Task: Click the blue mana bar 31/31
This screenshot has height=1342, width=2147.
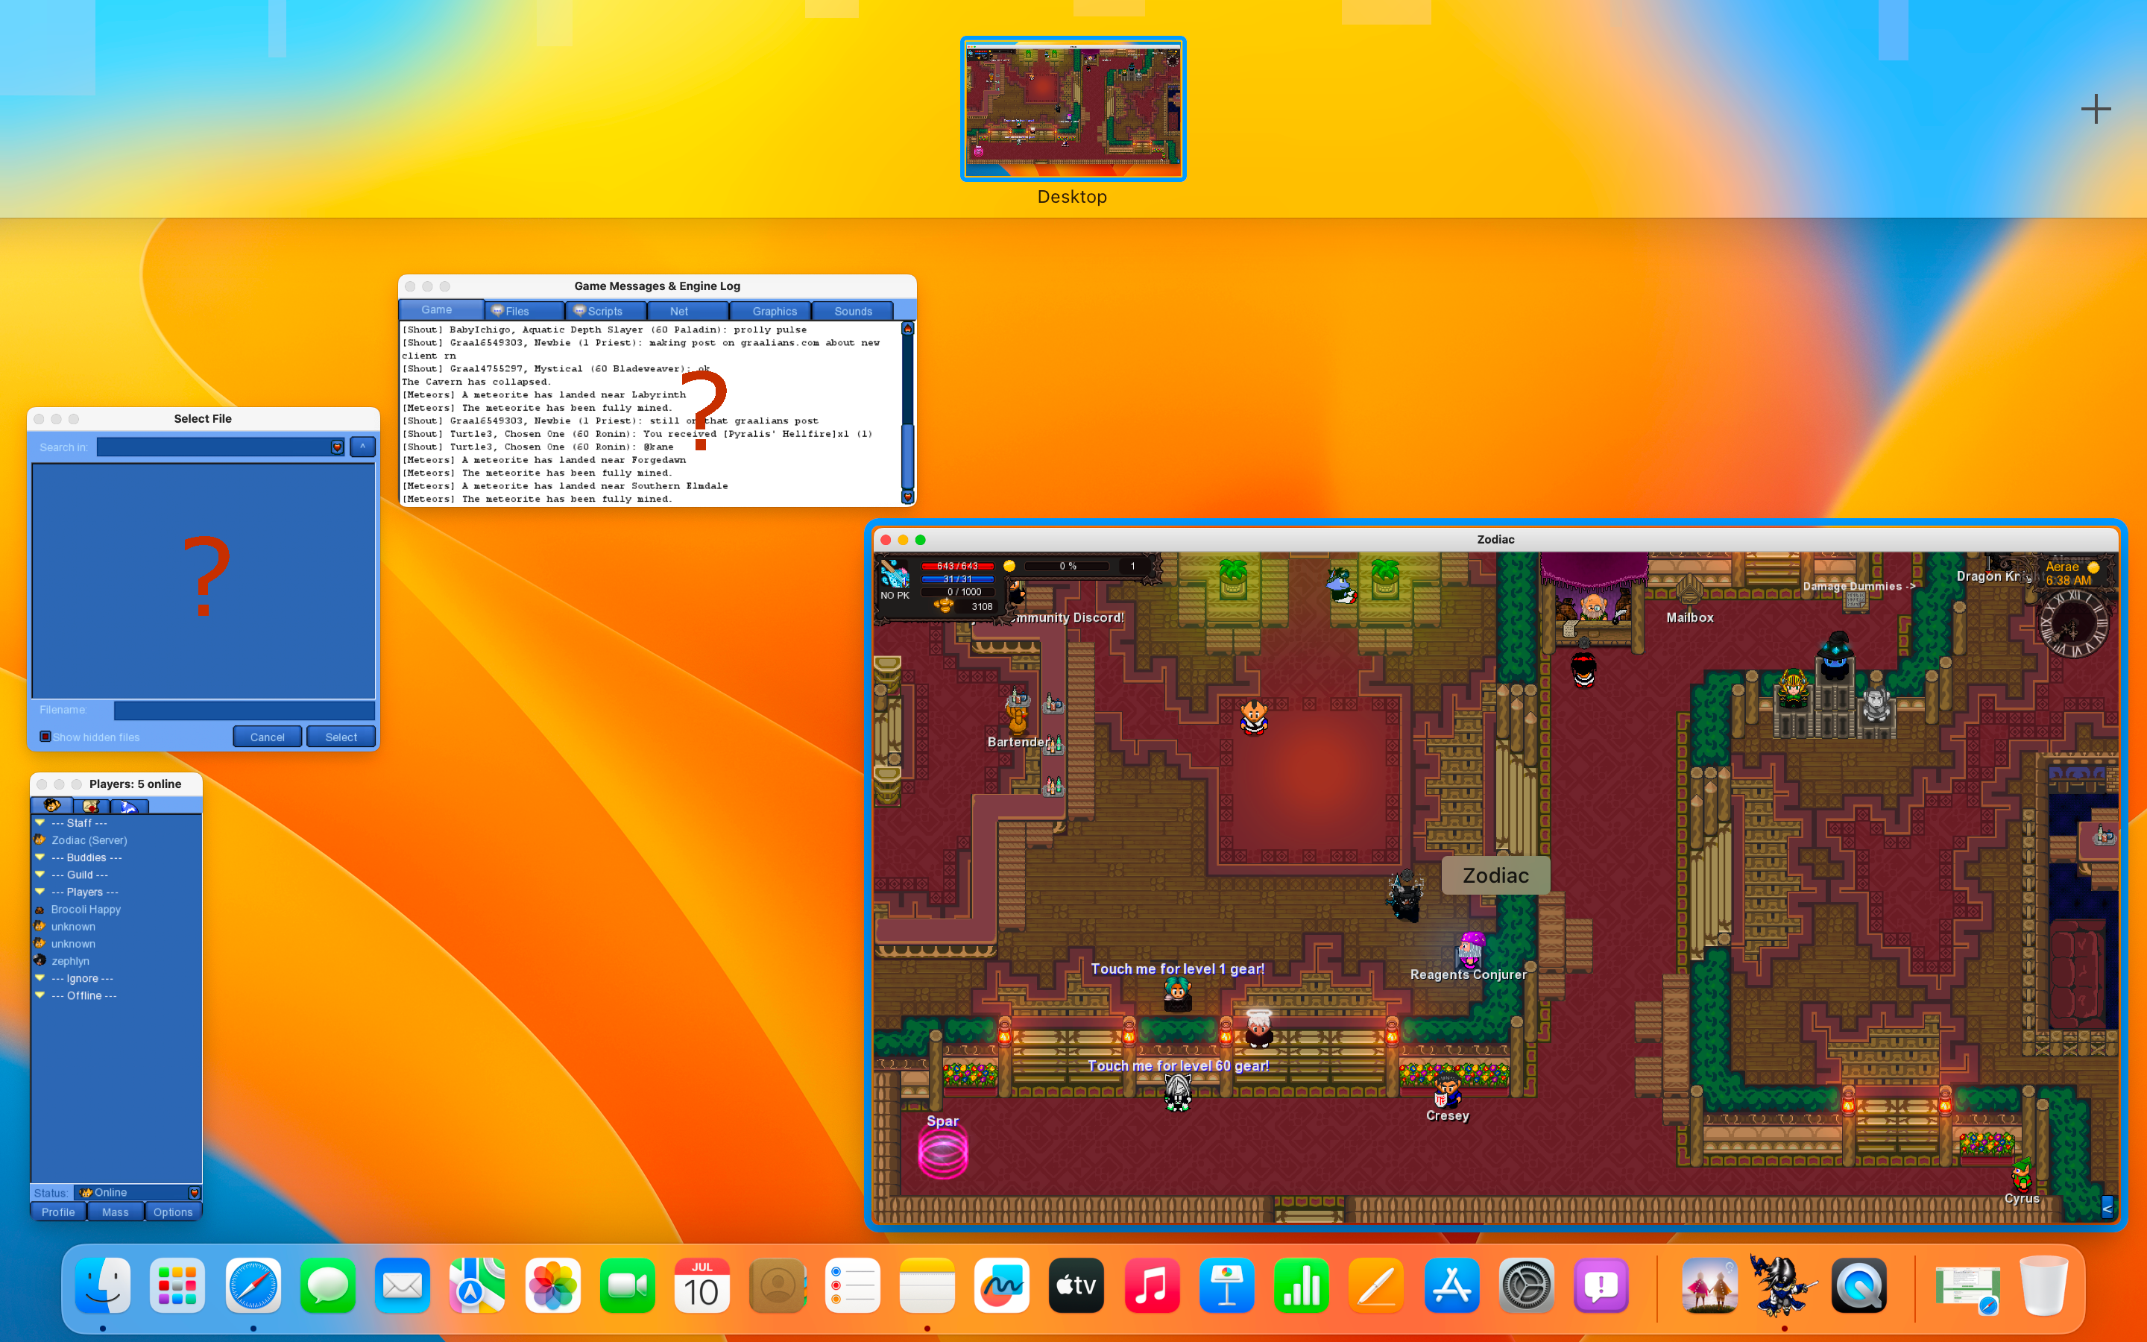Action: [x=956, y=579]
